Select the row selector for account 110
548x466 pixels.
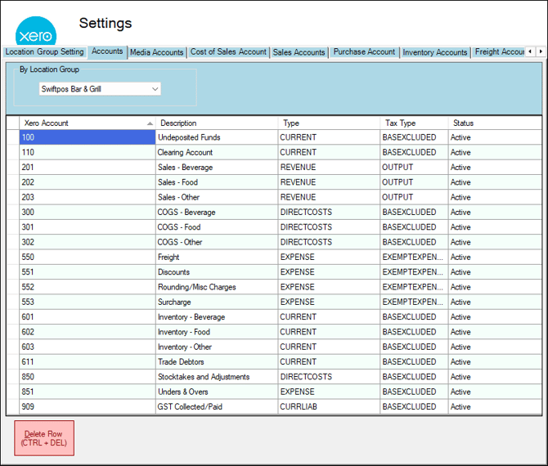click(x=11, y=152)
